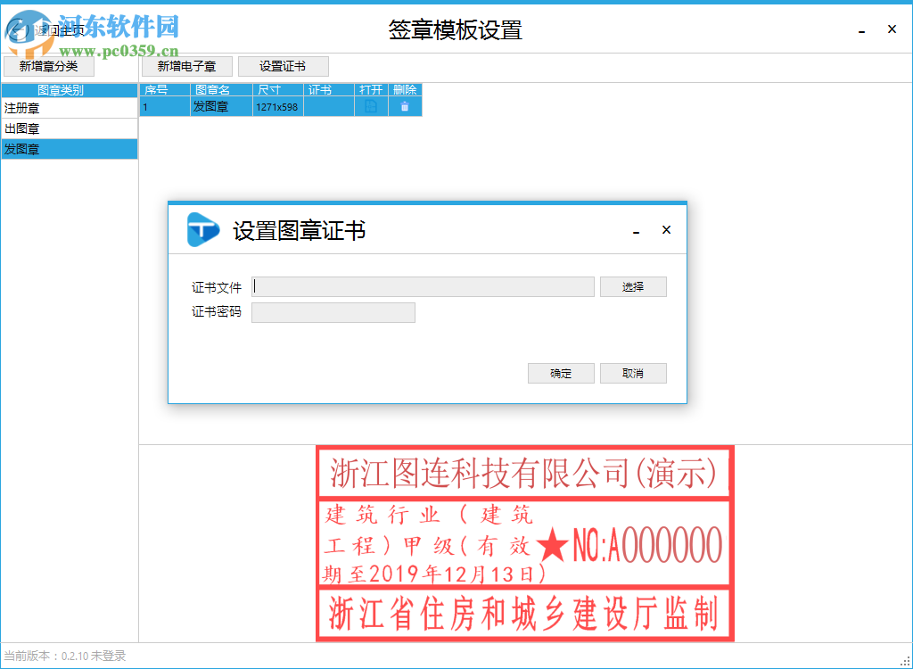Click the 新增电子章 button
This screenshot has height=669, width=913.
[186, 66]
